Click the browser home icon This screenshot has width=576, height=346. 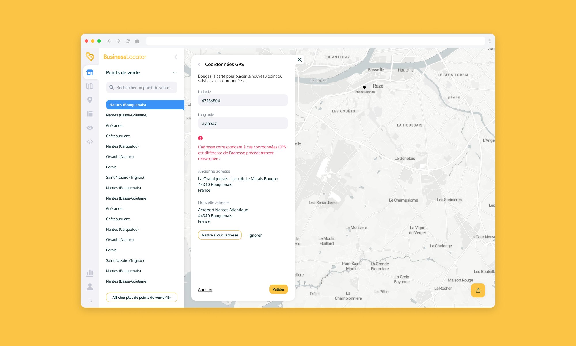pos(137,41)
